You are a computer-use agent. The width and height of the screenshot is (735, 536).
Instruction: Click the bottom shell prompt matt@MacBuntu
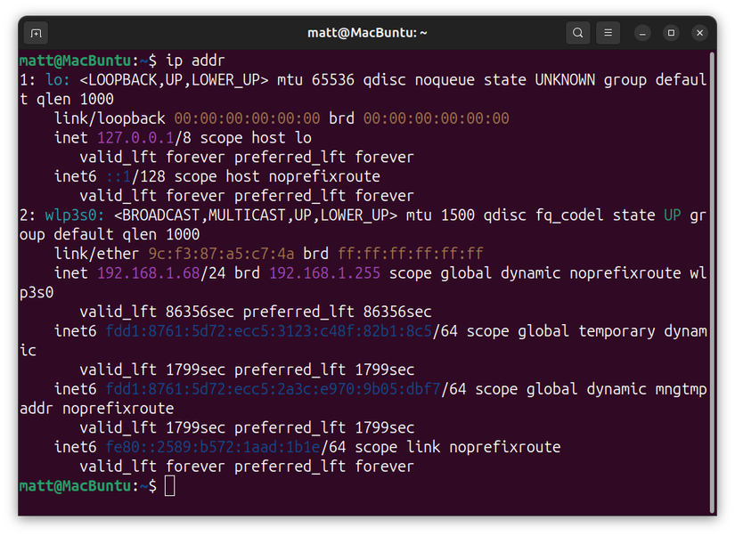pyautogui.click(x=76, y=485)
